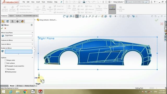Open View Settings monitor icon
The height and width of the screenshot is (94, 167).
(128, 16)
